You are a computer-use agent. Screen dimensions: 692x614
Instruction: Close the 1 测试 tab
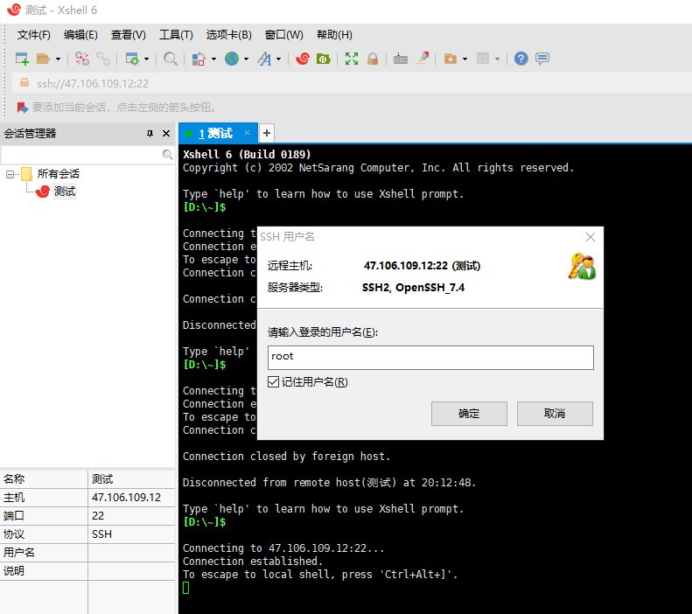click(247, 133)
